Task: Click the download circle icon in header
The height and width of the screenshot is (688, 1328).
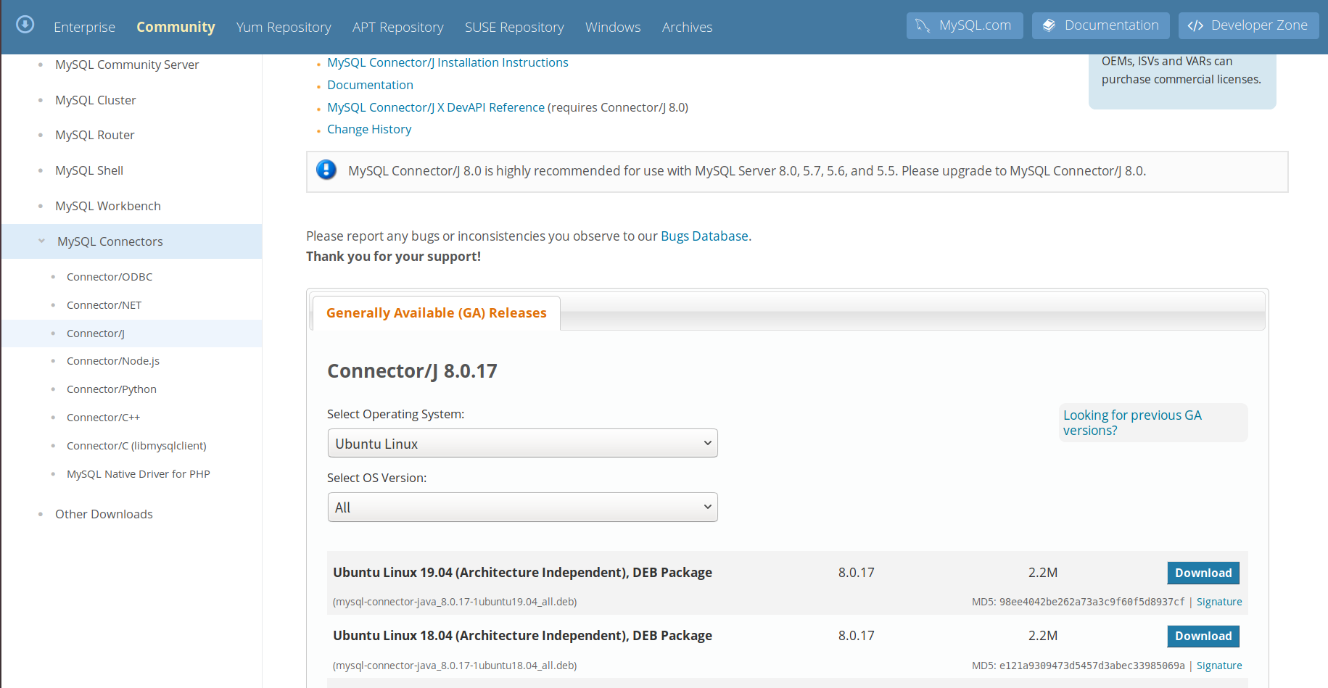Action: [x=25, y=25]
